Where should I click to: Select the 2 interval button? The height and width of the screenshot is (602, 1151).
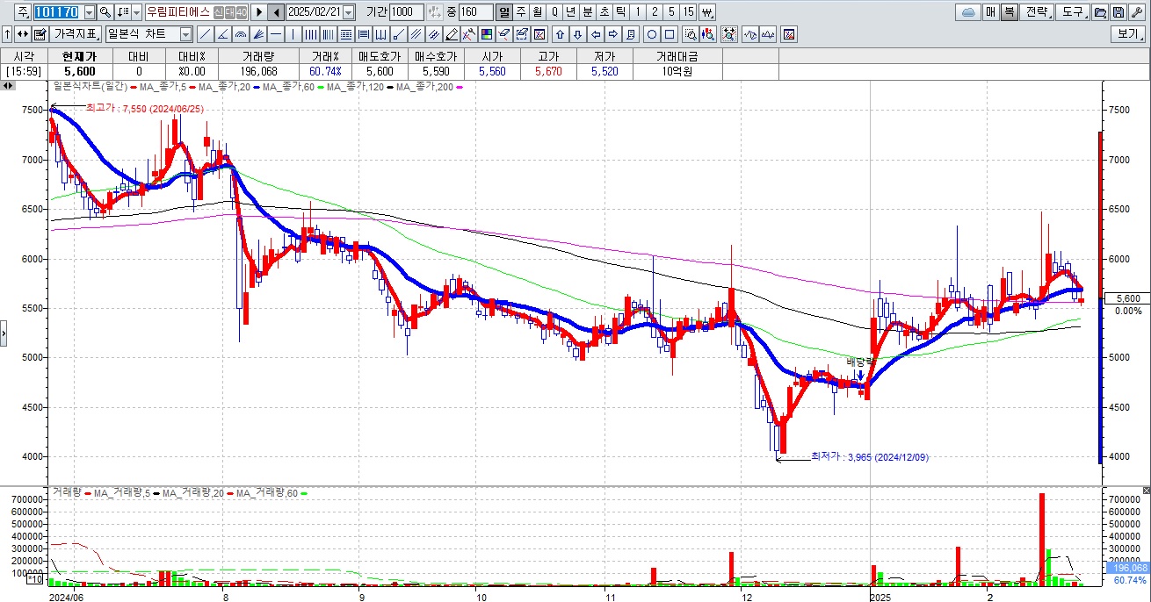pyautogui.click(x=655, y=12)
